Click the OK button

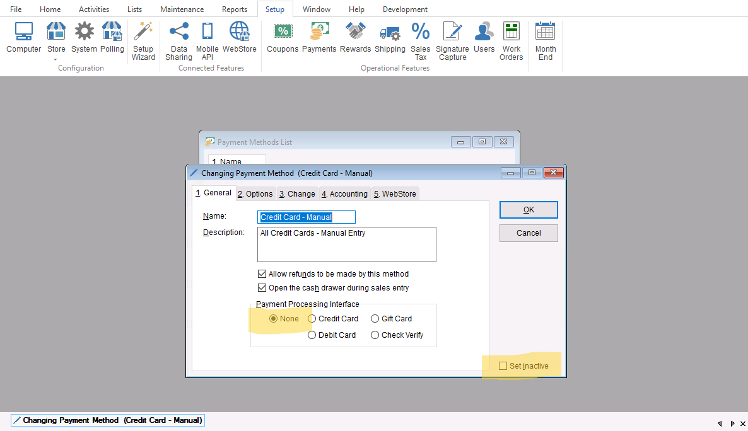[x=529, y=210]
